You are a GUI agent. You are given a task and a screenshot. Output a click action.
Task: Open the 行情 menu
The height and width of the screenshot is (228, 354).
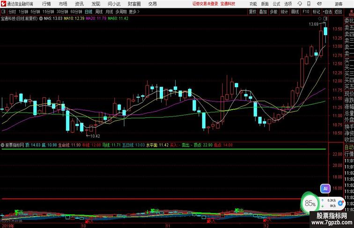[x=46, y=4]
